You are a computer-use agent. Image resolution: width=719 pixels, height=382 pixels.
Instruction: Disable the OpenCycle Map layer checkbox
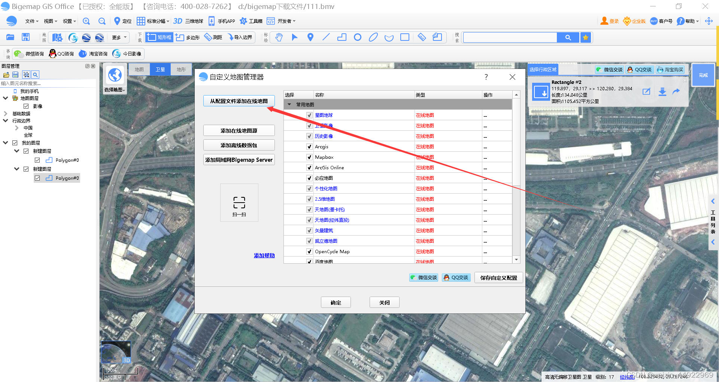[309, 251]
